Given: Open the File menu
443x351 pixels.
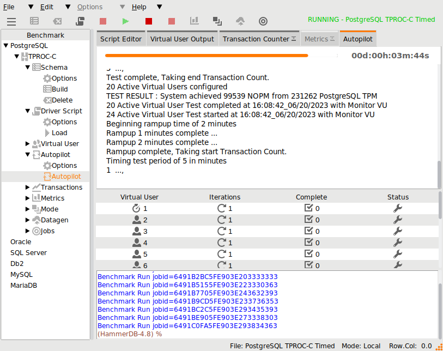Looking at the screenshot, I should click(x=9, y=7).
